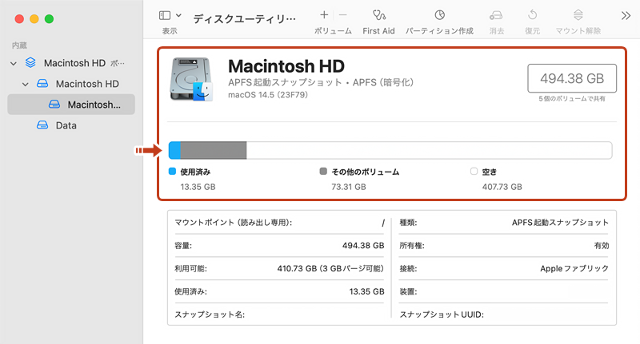Screen dimensions: 640x344
Task: Open the view dropdown chevron in the toolbar
Action: pos(178,15)
